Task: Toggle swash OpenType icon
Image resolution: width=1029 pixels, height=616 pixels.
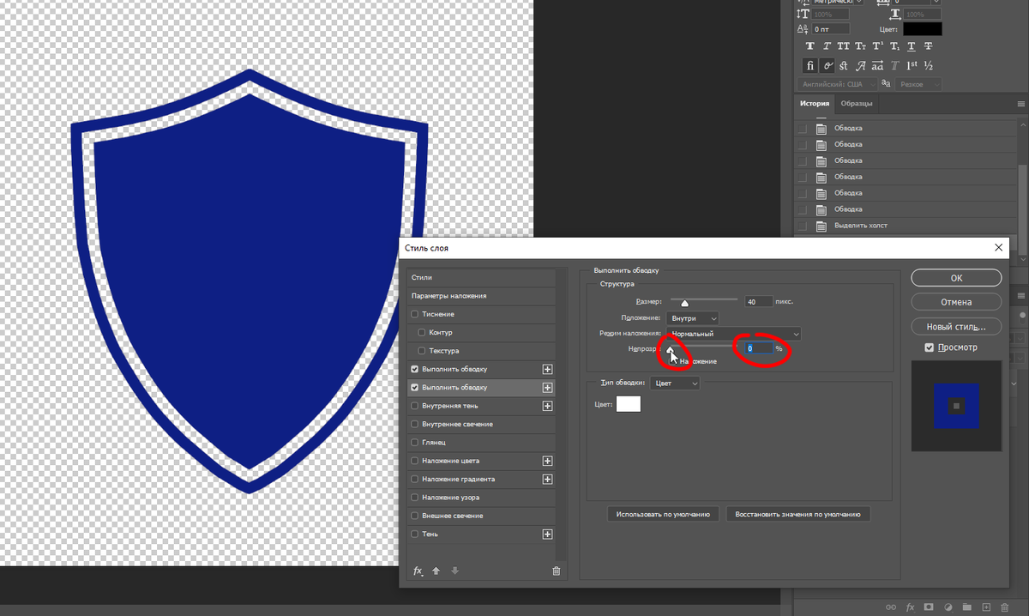Action: coord(861,65)
